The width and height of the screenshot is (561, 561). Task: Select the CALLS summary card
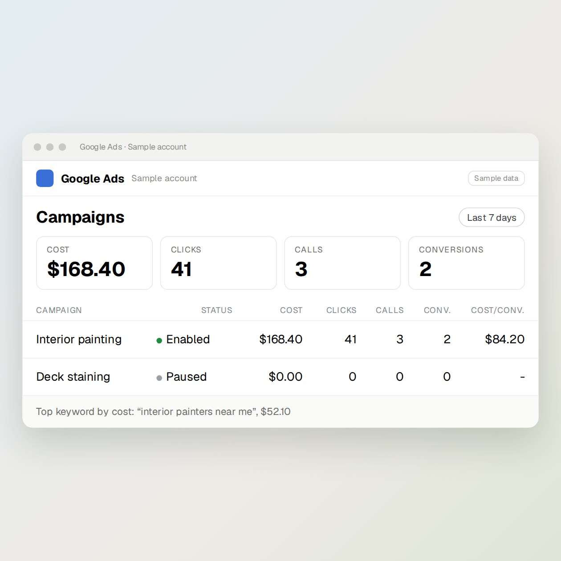tap(342, 263)
